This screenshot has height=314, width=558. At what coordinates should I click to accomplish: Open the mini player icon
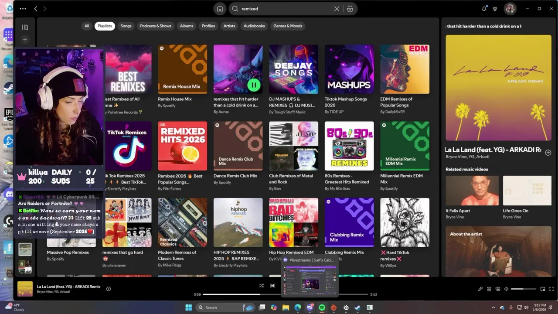(543, 289)
